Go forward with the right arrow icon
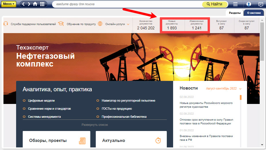This screenshot has width=266, height=150. (x=29, y=4)
